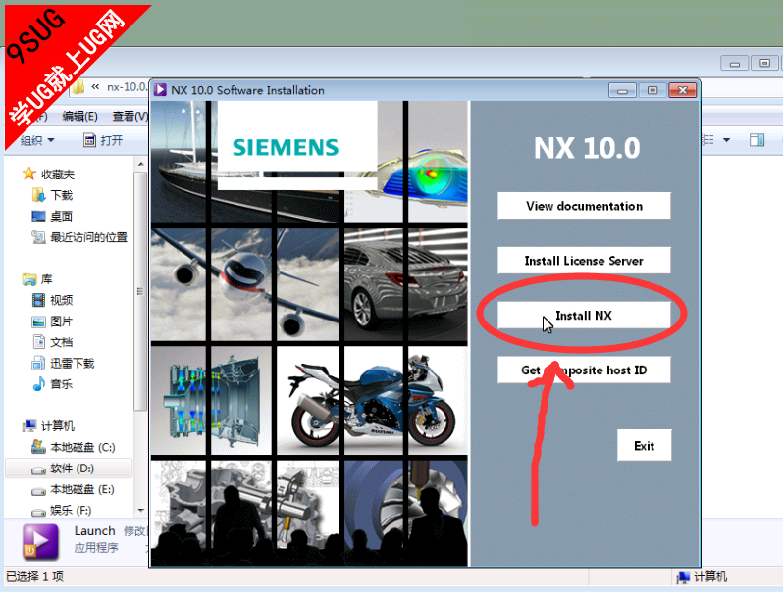Click the Install NX button
The image size is (783, 592).
[x=584, y=316]
